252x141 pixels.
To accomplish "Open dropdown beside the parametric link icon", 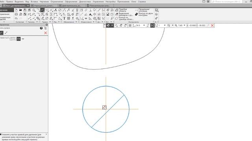I will [112, 25].
